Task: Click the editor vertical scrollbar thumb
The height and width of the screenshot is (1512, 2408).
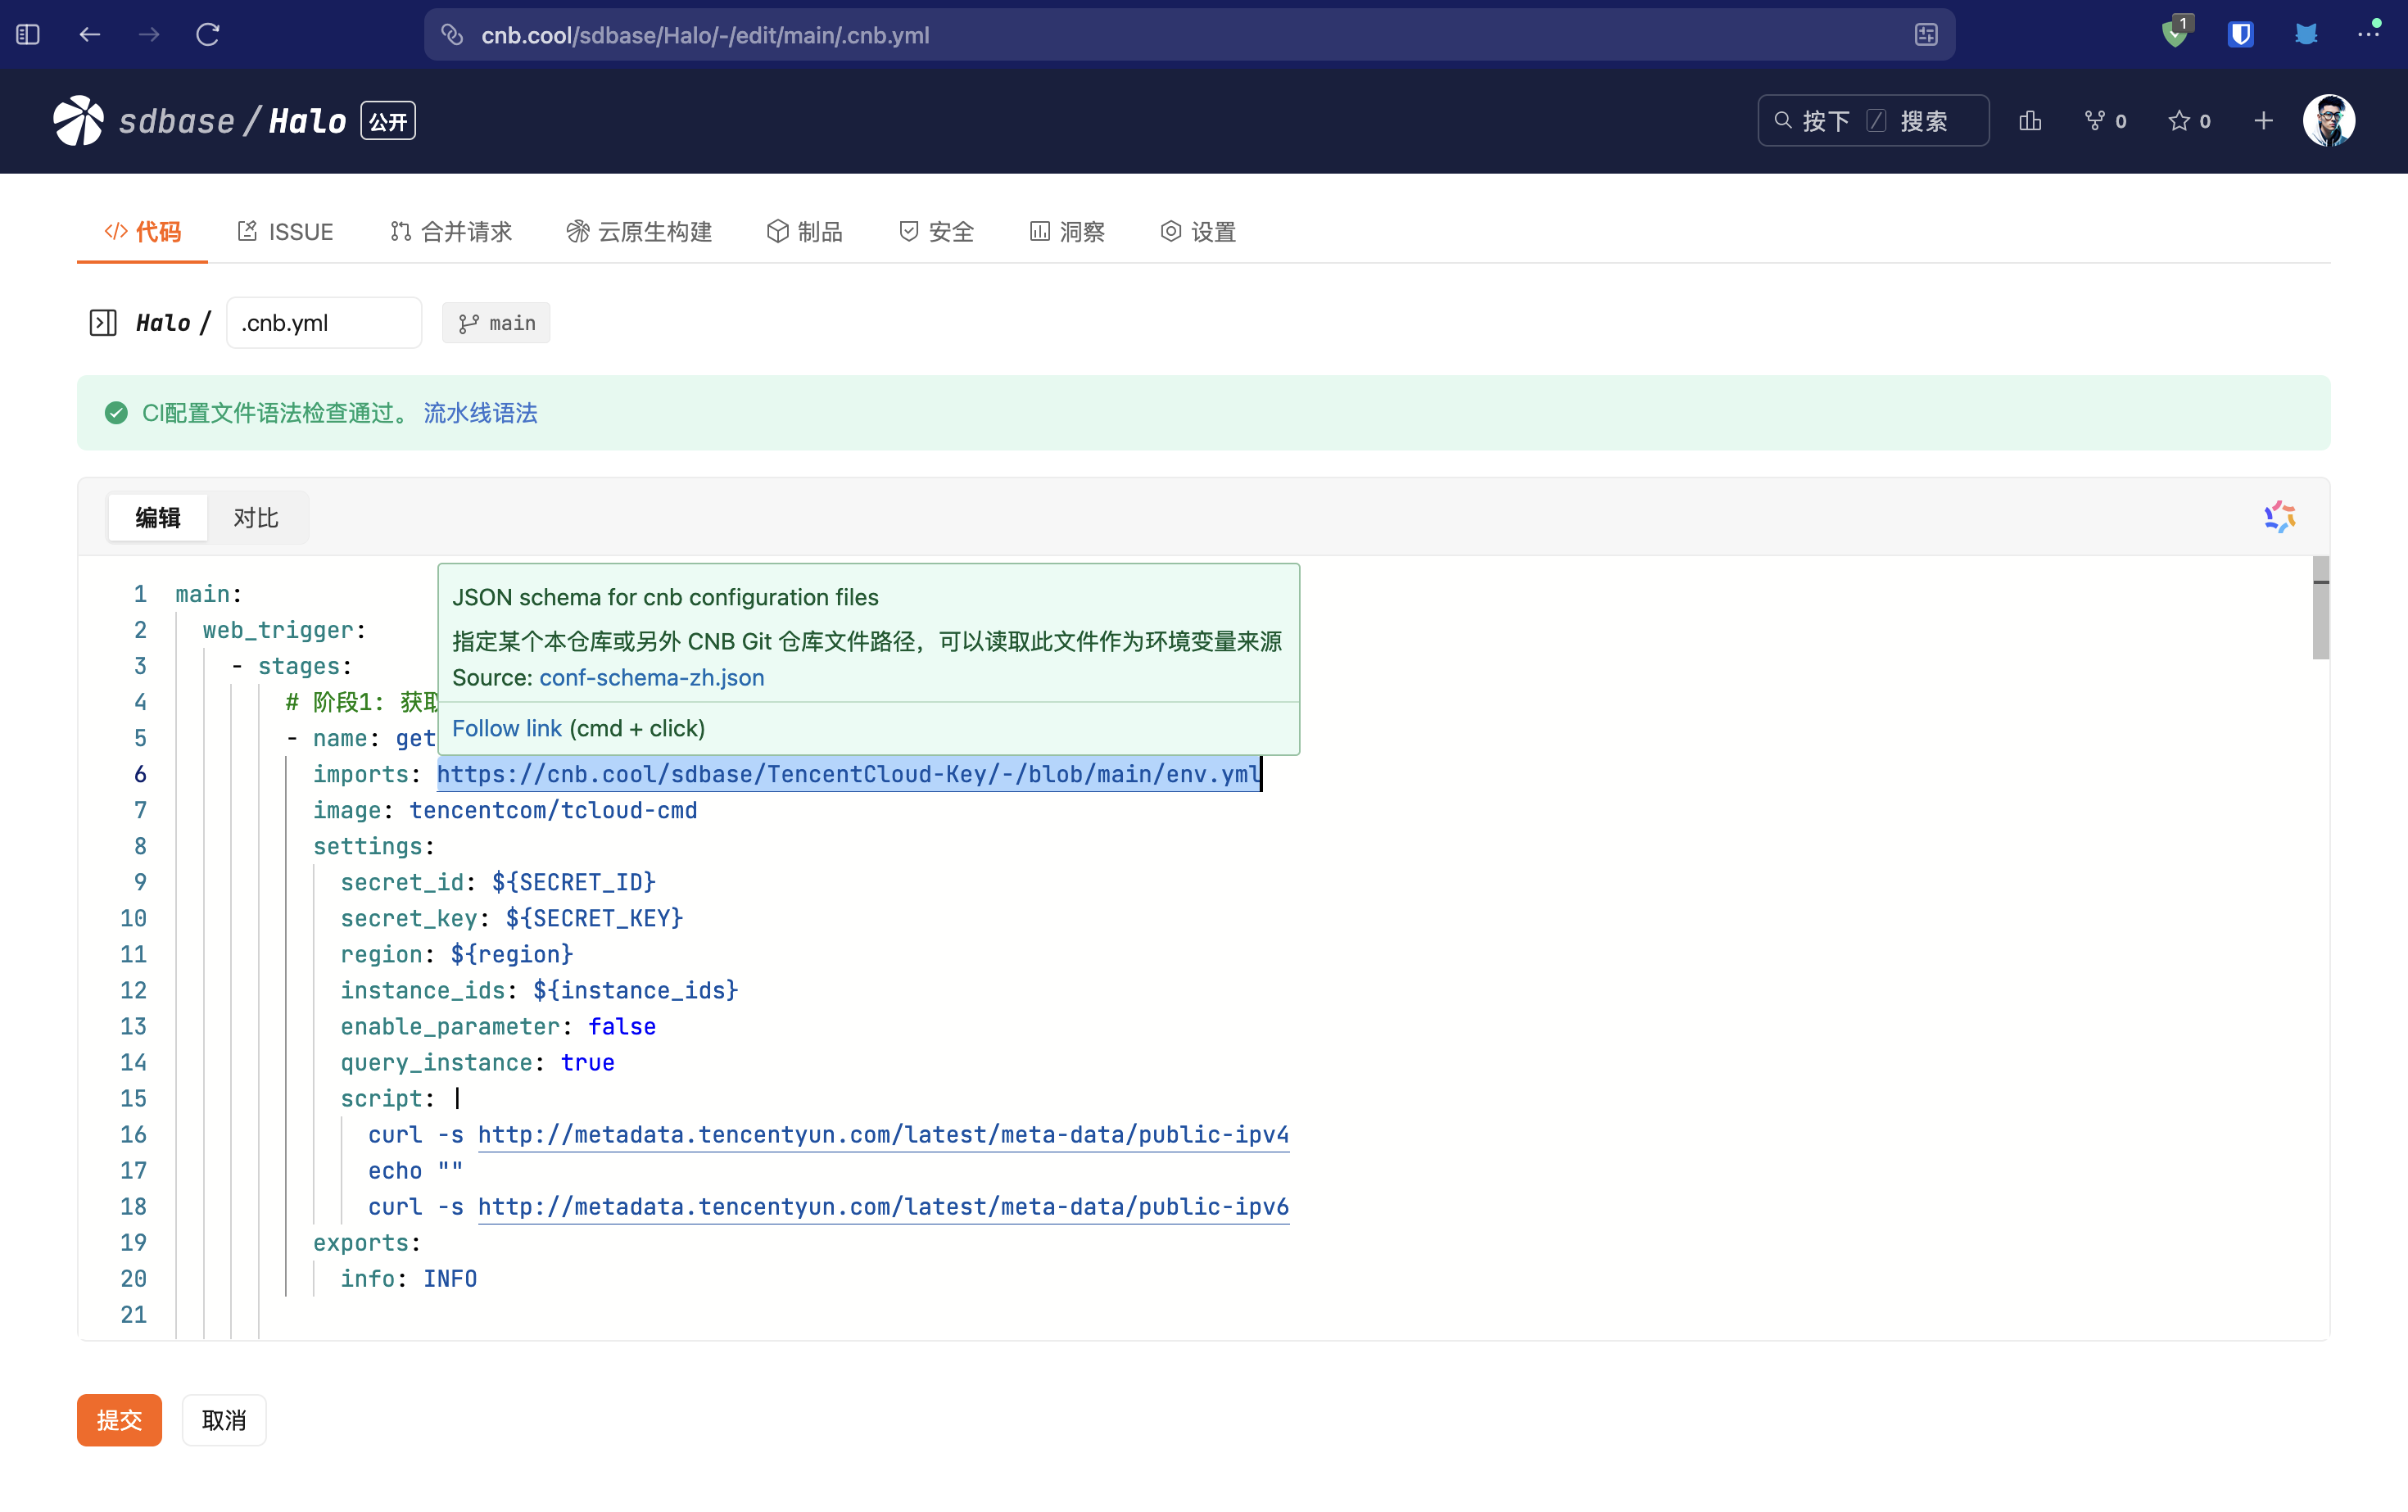Action: coord(2320,610)
